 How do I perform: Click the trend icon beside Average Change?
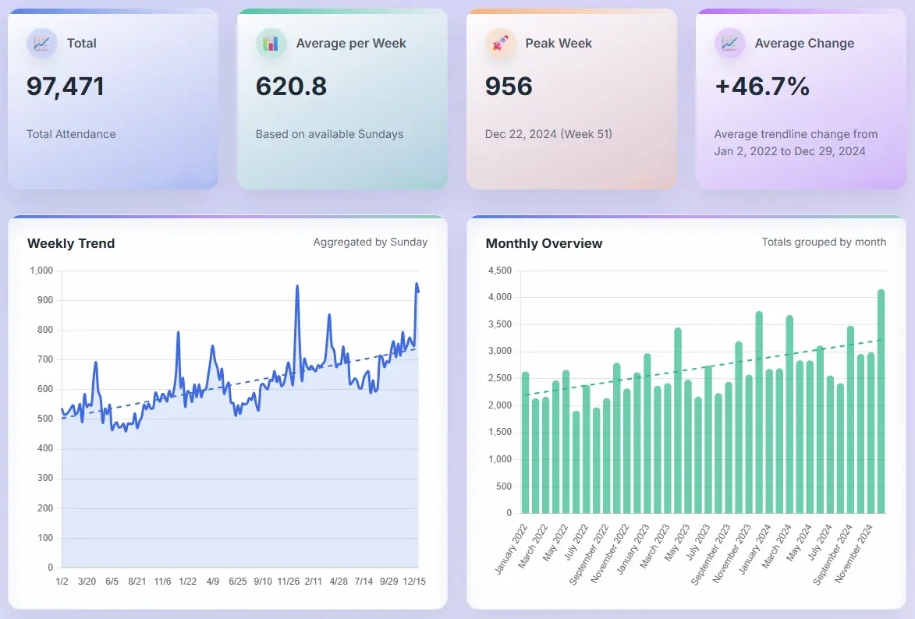point(729,44)
